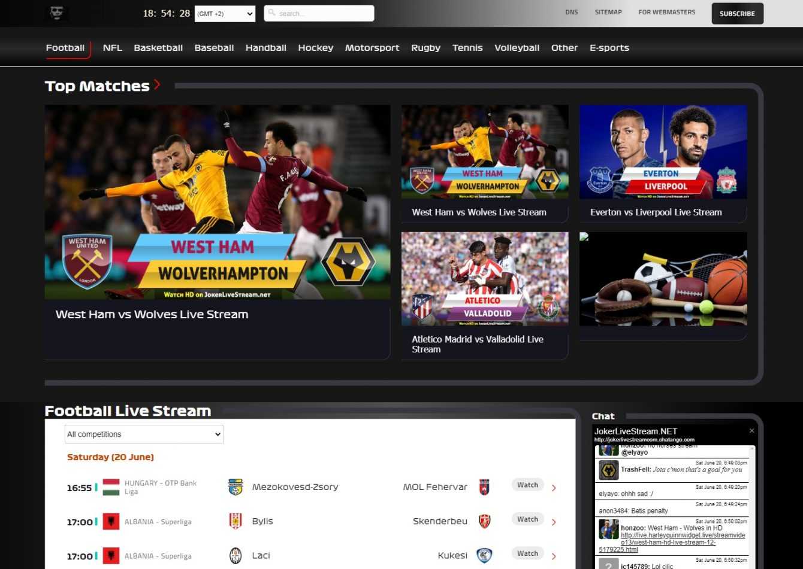This screenshot has width=803, height=569.
Task: Click red arrow beside Top Matches
Action: (x=157, y=85)
